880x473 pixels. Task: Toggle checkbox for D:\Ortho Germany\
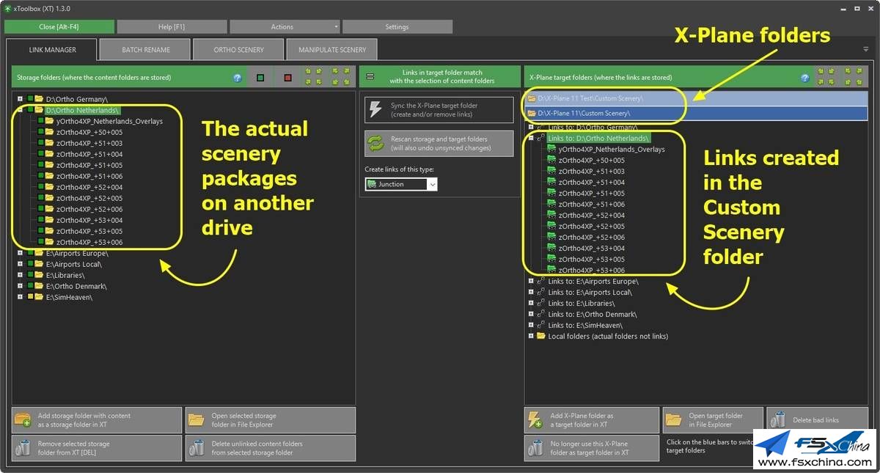(x=30, y=98)
